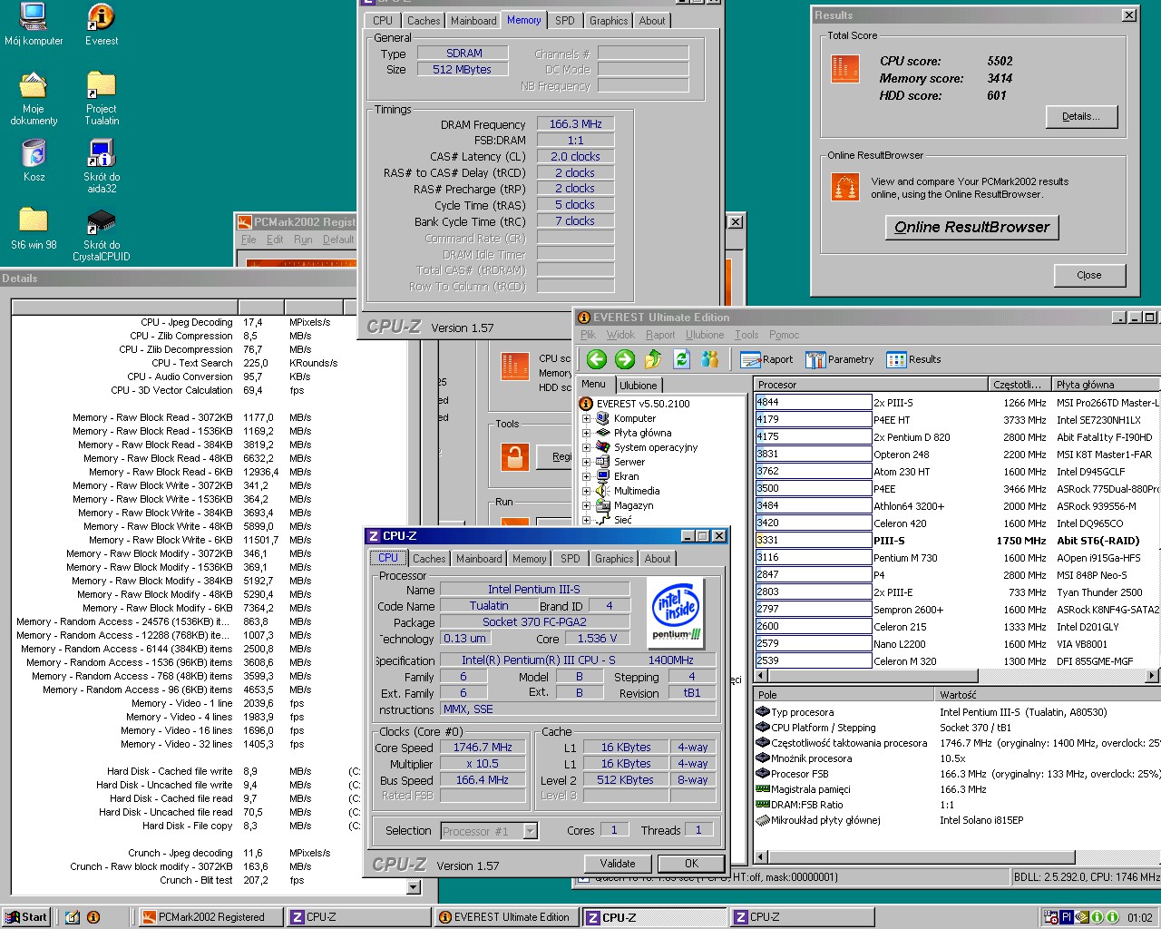Switch to About tab in the front CPU-Z window
Image resolution: width=1161 pixels, height=929 pixels.
pos(658,559)
